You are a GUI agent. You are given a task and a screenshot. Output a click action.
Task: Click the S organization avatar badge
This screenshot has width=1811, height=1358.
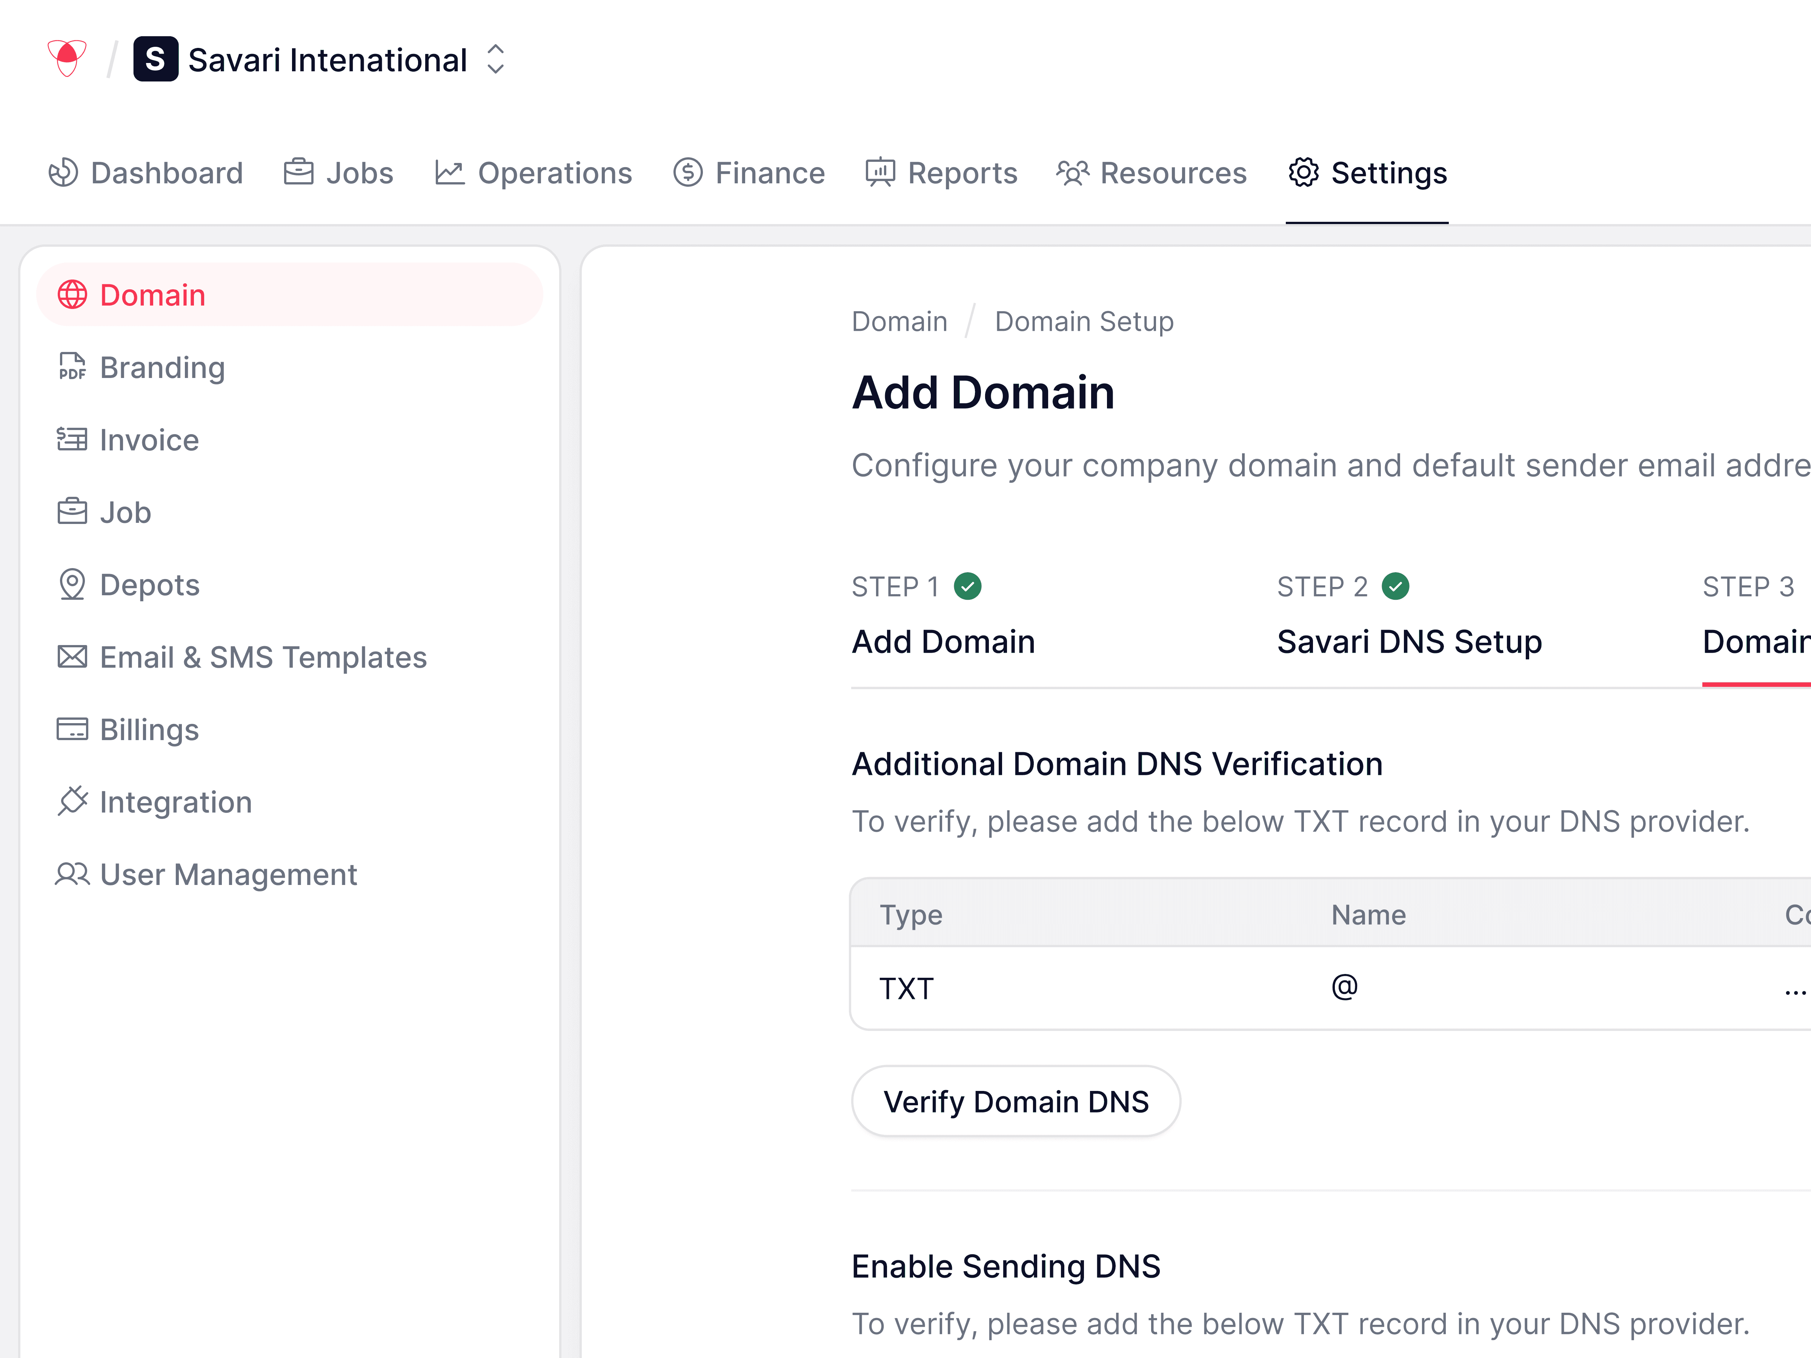point(155,60)
